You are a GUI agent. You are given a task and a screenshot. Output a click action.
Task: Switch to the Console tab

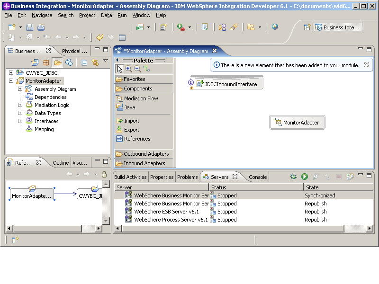258,177
